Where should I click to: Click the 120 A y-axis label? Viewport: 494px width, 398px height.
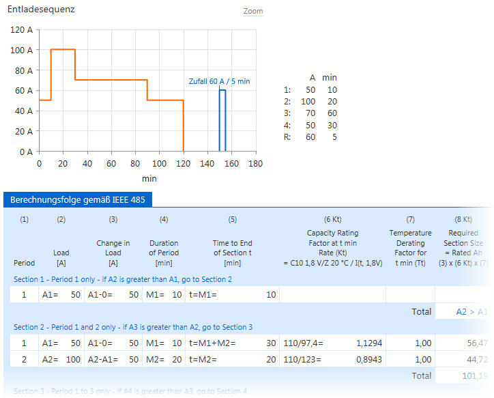pyautogui.click(x=21, y=30)
